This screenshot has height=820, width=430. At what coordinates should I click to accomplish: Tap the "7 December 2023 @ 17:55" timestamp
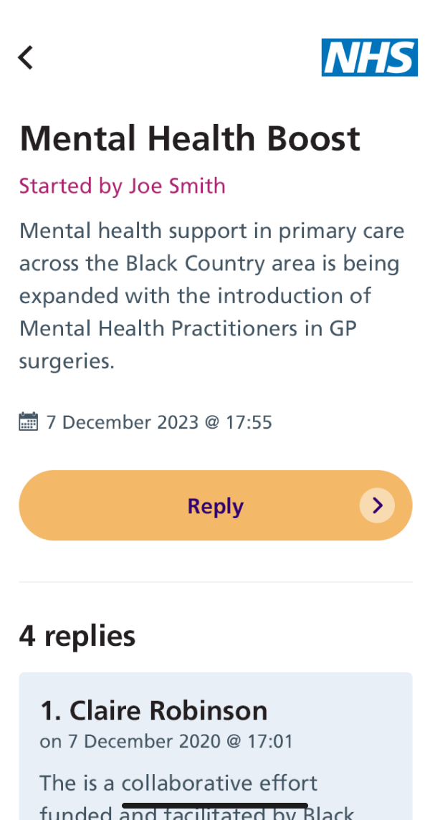pos(159,422)
